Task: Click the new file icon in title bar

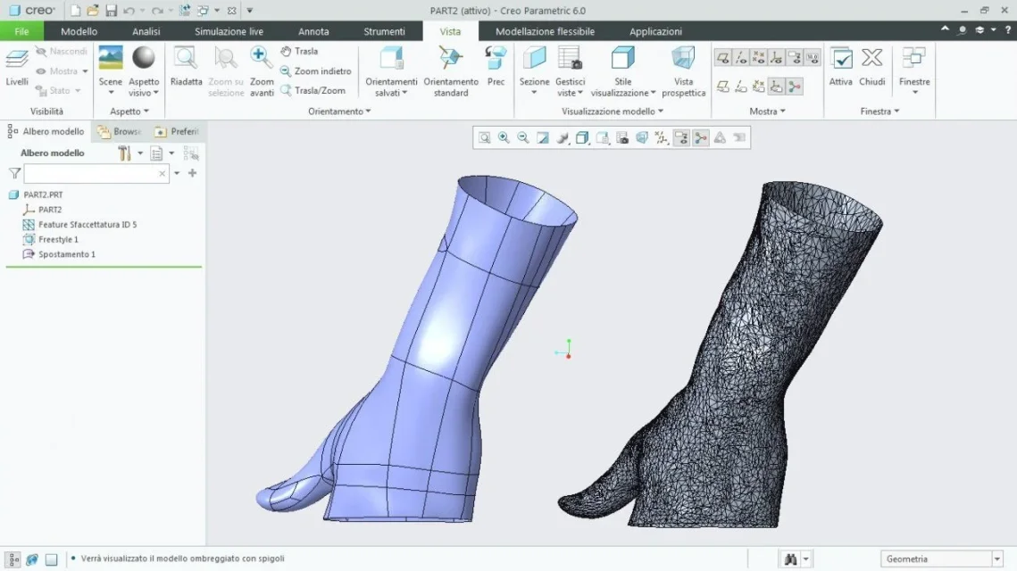Action: (75, 11)
